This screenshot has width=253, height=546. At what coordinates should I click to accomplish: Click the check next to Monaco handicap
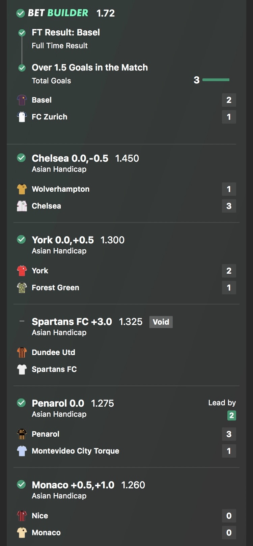pos(21,485)
